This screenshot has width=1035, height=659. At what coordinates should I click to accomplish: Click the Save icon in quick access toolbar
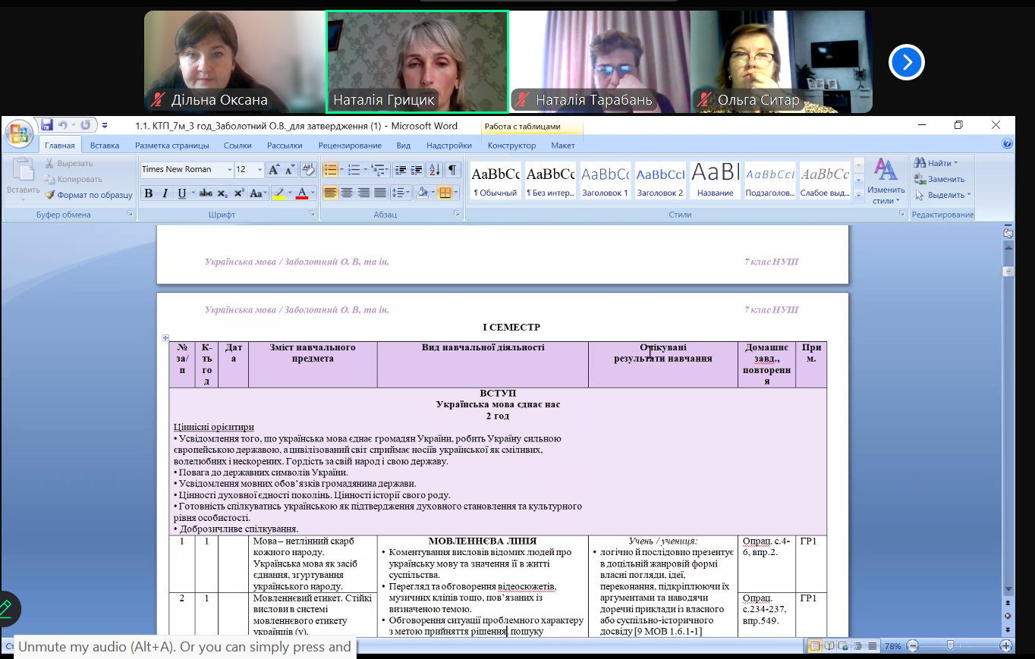coord(47,125)
